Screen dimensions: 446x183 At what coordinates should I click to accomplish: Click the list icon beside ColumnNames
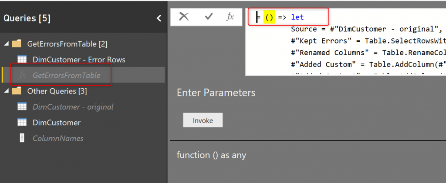pos(22,138)
